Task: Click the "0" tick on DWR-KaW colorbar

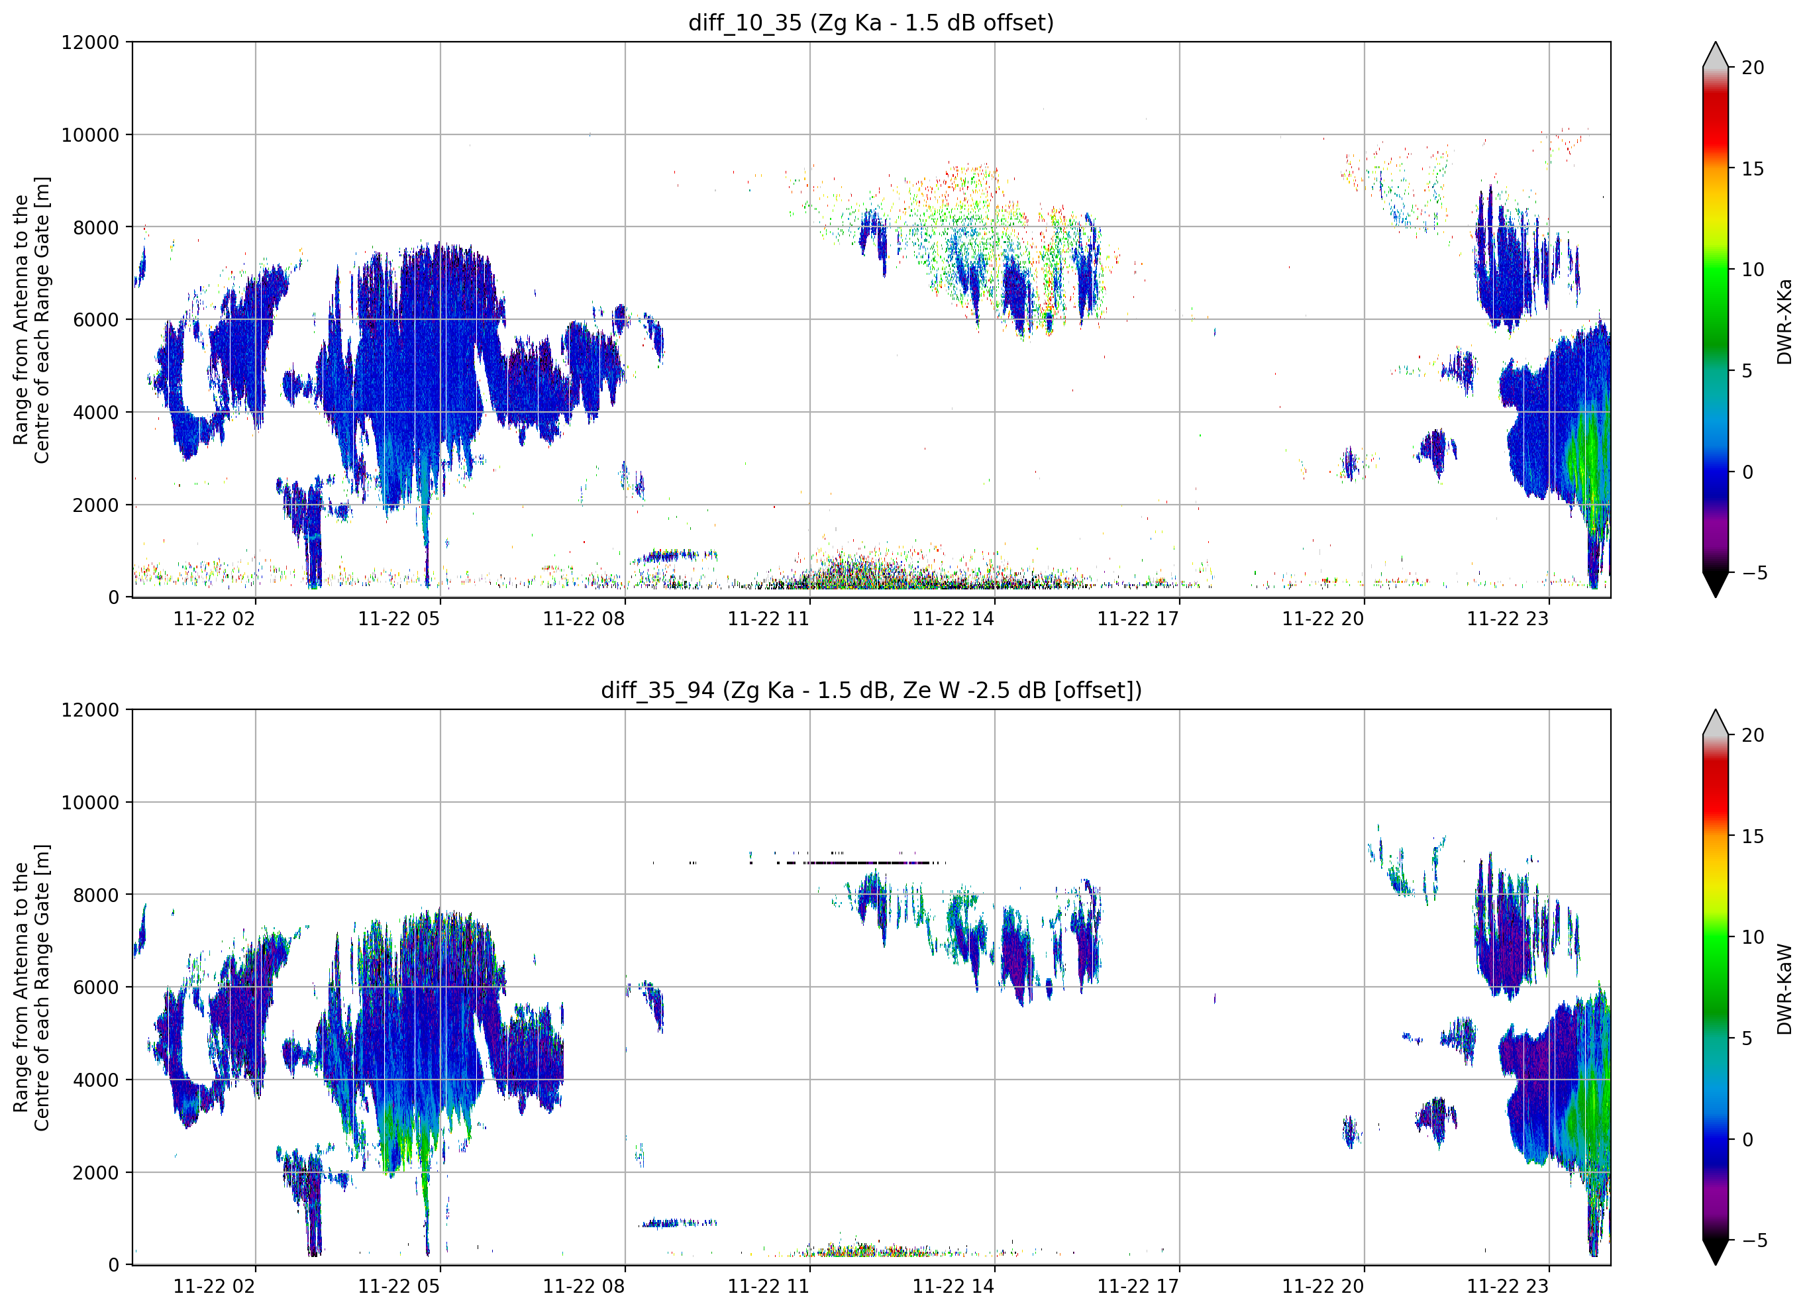Action: click(1747, 1140)
